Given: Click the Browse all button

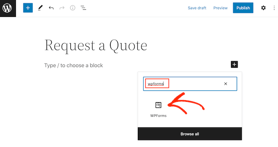Looking at the screenshot, I should (190, 134).
